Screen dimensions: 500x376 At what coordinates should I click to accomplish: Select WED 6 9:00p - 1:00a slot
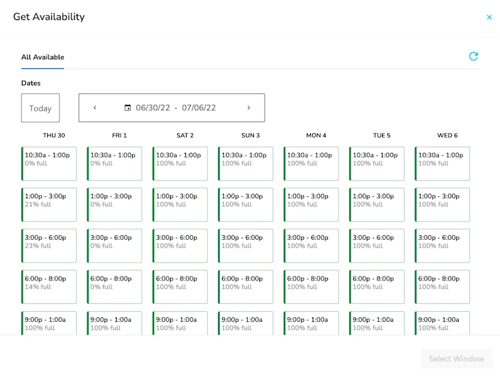pos(442,323)
